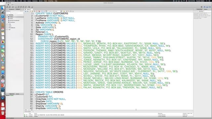Click the create new schema toolbar icon

point(16,7)
